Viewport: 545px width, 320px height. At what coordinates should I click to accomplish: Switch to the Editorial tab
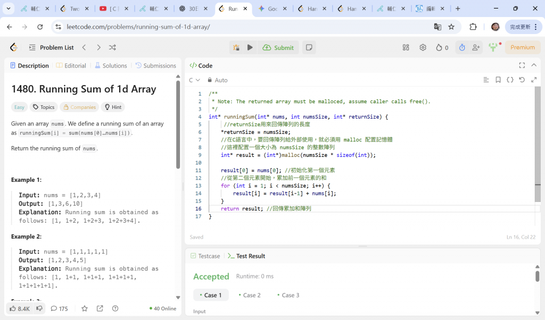pos(71,65)
